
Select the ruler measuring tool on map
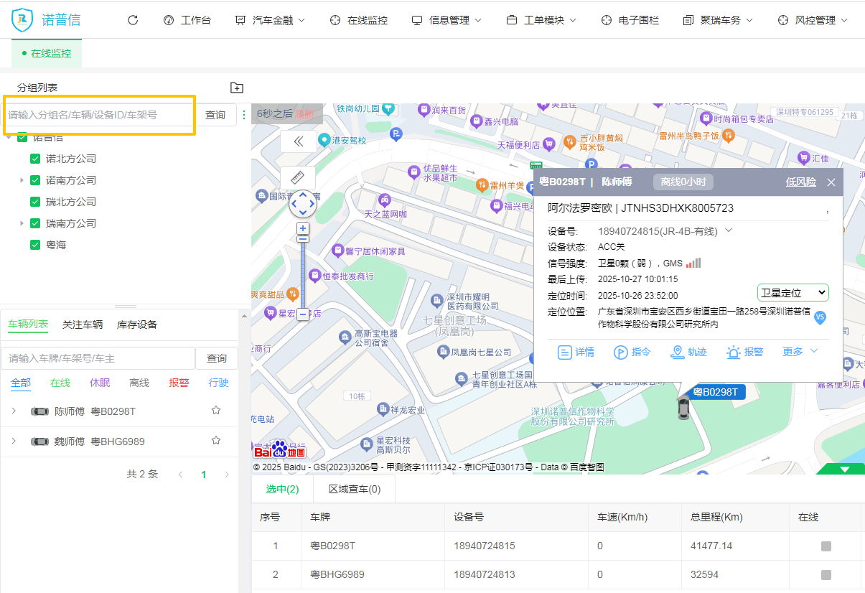[x=298, y=177]
